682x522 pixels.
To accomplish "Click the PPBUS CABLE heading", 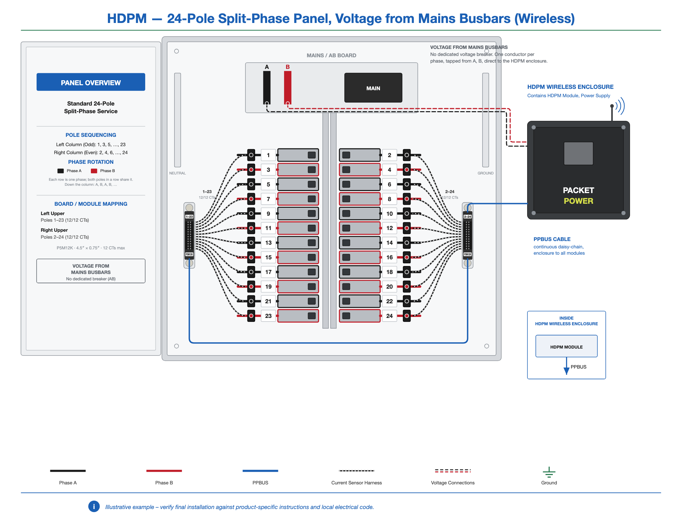I will point(552,239).
